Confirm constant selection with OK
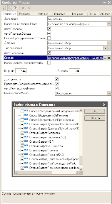This screenshot has width=112, height=204. (x=95, y=111)
